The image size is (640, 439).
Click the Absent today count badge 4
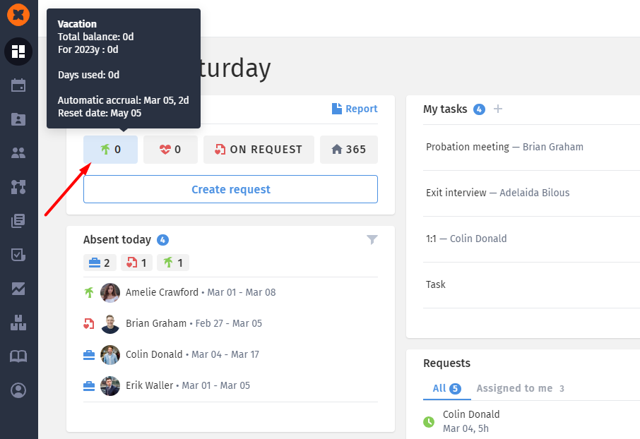tap(163, 240)
